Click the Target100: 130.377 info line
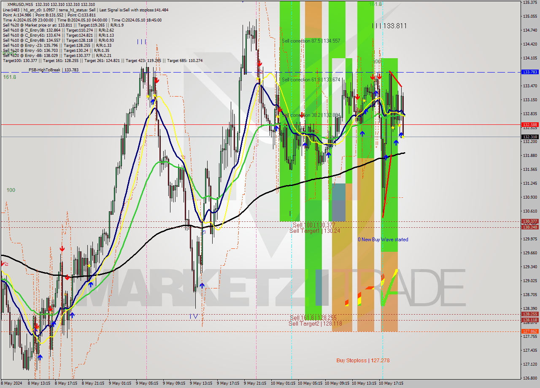The height and width of the screenshot is (388, 540). (103, 60)
